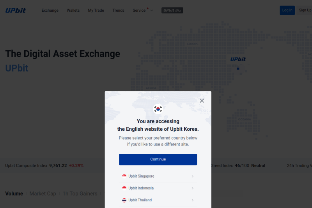The image size is (312, 208).
Task: Select Upbit Singapore site
Action: (158, 176)
